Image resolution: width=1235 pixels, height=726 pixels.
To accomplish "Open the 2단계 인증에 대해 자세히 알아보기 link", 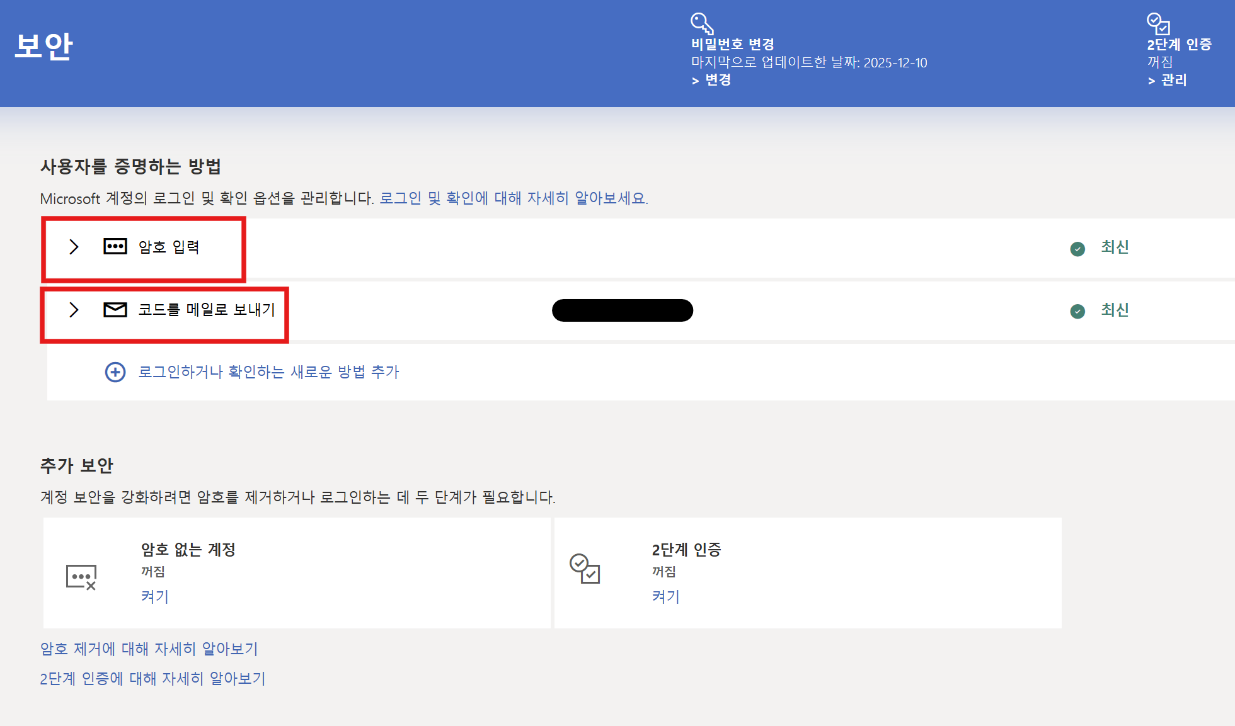I will click(x=153, y=678).
